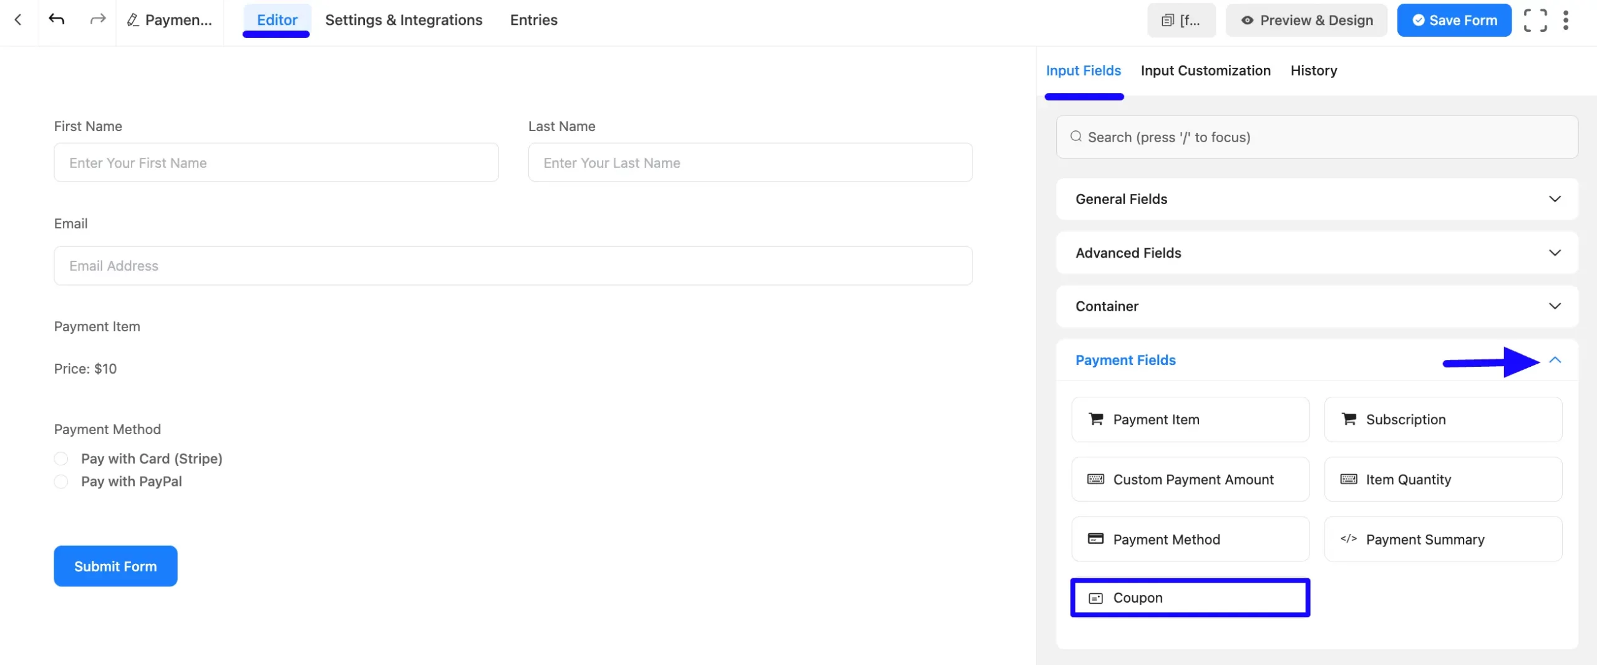Select the Coupon payment field

tap(1188, 597)
